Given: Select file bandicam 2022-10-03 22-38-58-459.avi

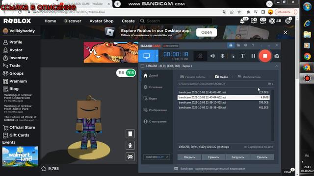Looking at the screenshot, I should (x=224, y=108).
